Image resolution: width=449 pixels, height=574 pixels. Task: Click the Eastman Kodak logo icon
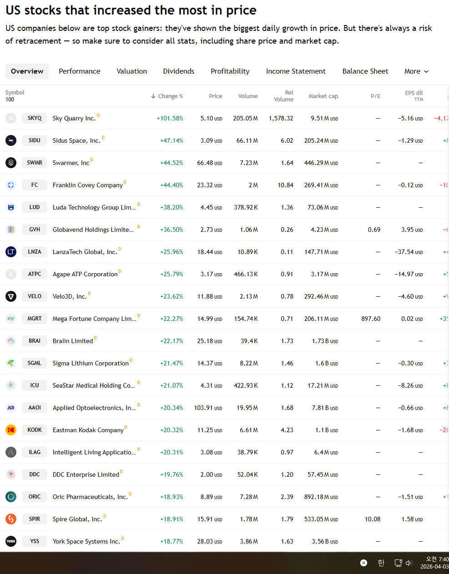(x=11, y=430)
